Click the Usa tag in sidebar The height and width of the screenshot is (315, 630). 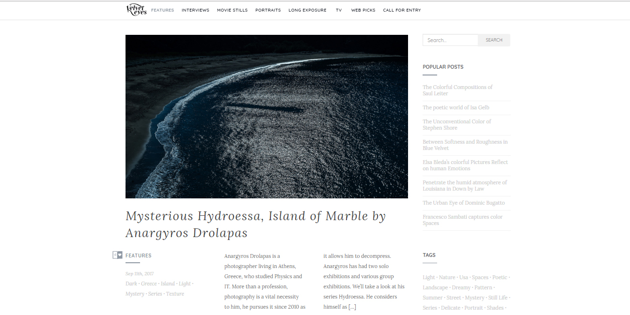[464, 277]
